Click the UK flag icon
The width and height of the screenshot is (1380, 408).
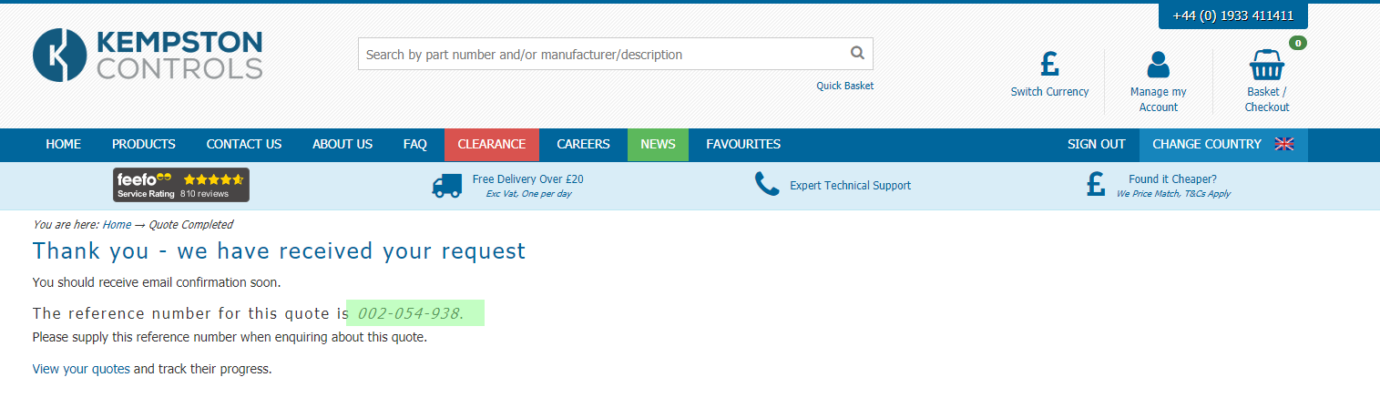[x=1284, y=144]
